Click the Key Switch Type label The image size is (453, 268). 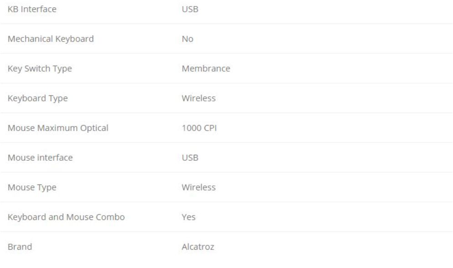click(40, 69)
